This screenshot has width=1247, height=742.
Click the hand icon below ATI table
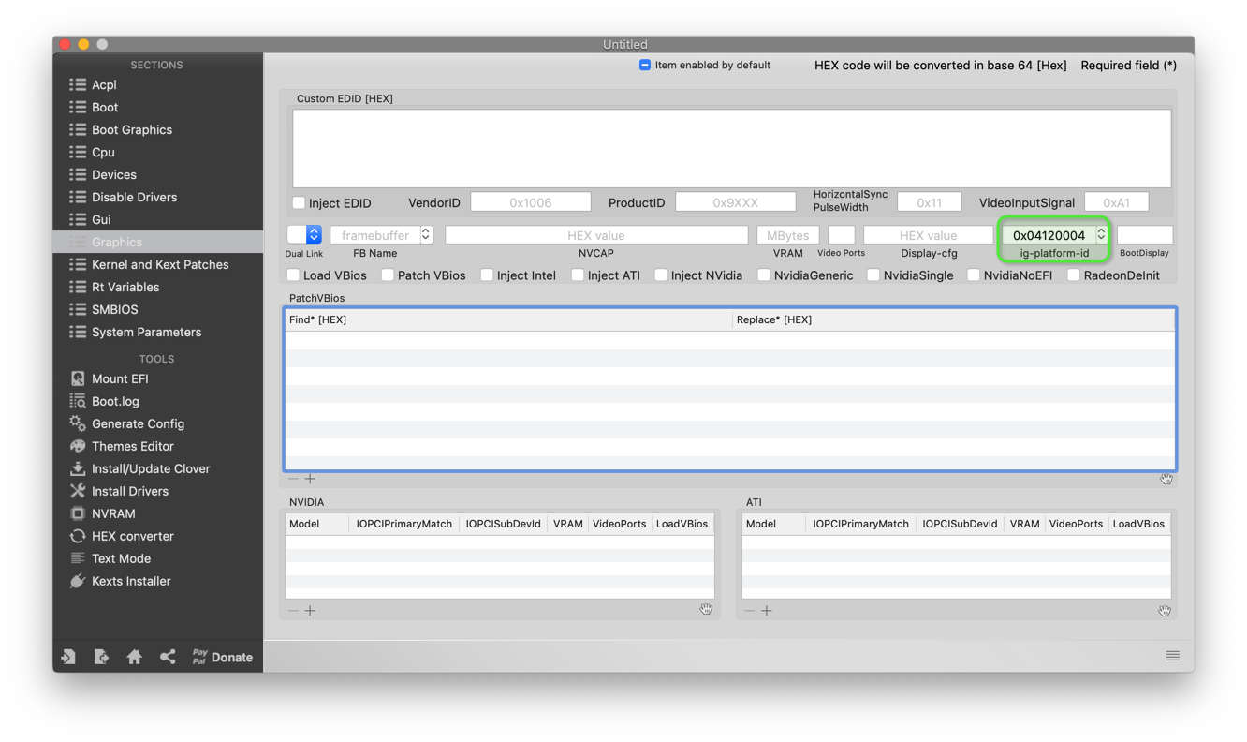tap(1164, 611)
